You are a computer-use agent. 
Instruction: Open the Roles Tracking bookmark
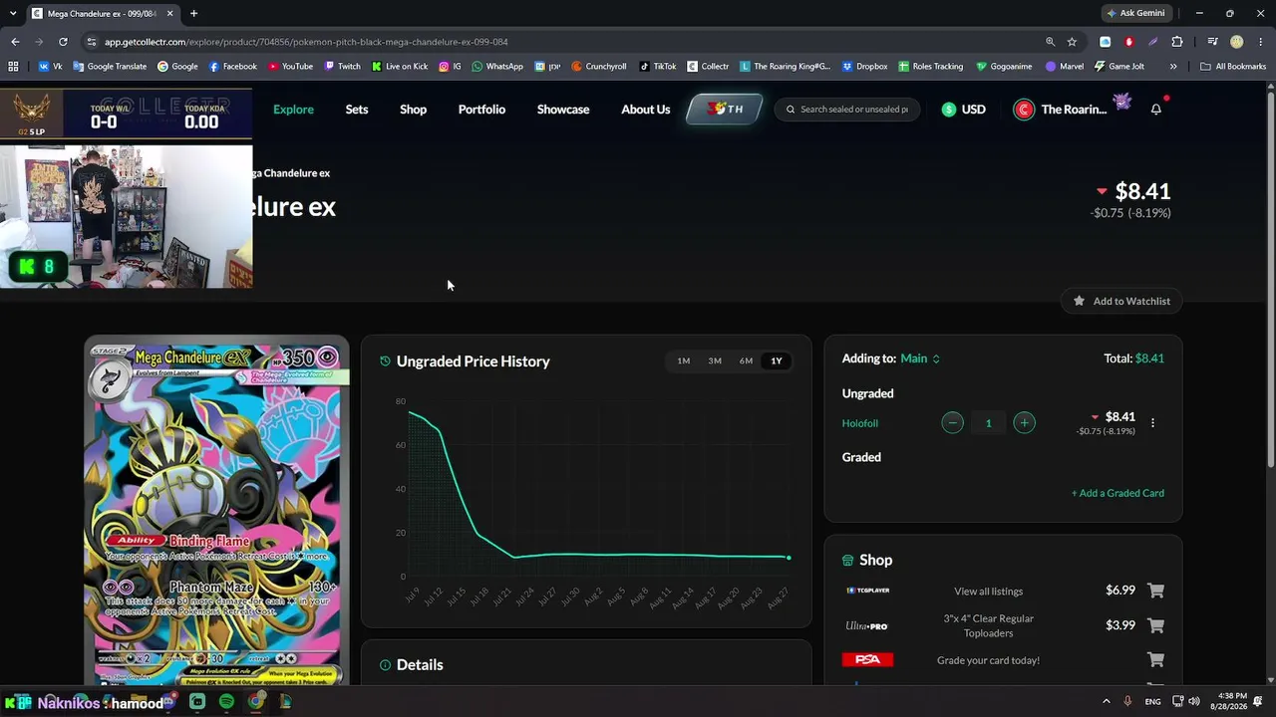coord(930,67)
